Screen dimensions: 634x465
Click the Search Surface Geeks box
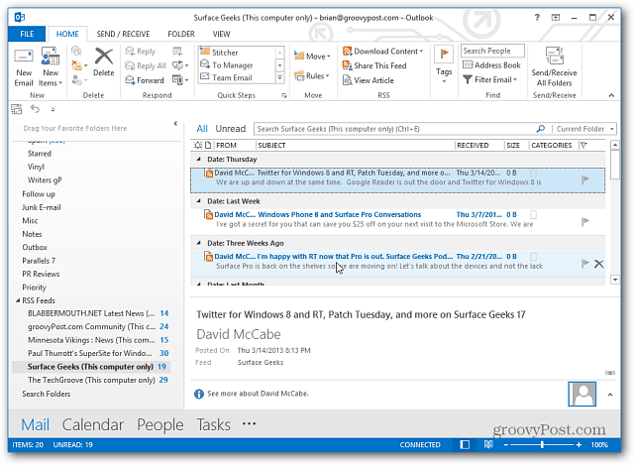396,129
